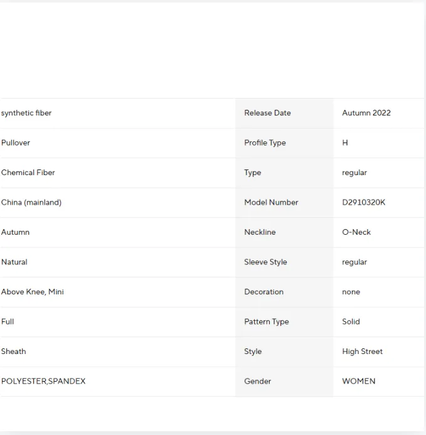Click the Above Knee, Mini value

click(x=33, y=292)
